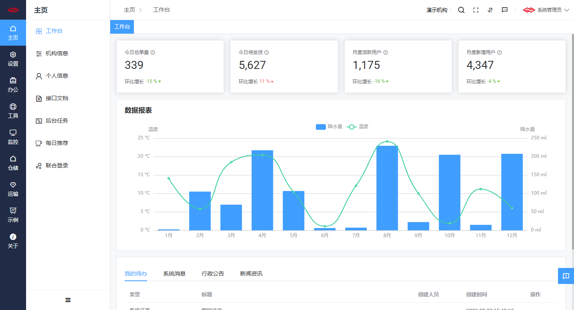The image size is (574, 310).
Task: Click 工作台 breadcrumb text
Action: point(162,10)
